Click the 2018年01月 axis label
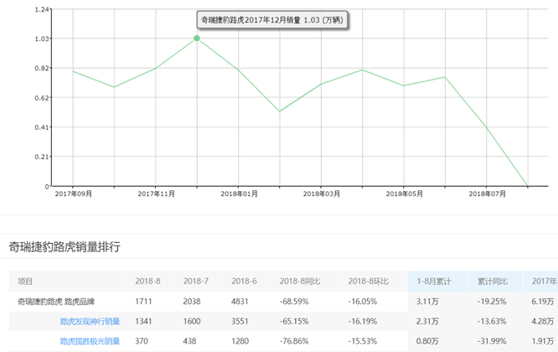This screenshot has width=558, height=352. click(239, 194)
